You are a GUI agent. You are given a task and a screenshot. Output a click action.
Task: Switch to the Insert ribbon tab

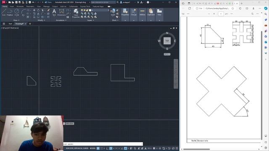[x=12, y=6]
